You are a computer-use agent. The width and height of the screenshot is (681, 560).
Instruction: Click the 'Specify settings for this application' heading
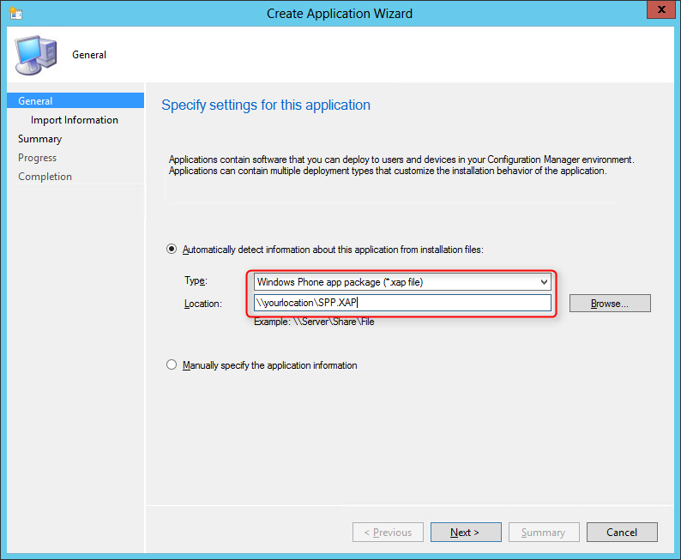[x=266, y=105]
